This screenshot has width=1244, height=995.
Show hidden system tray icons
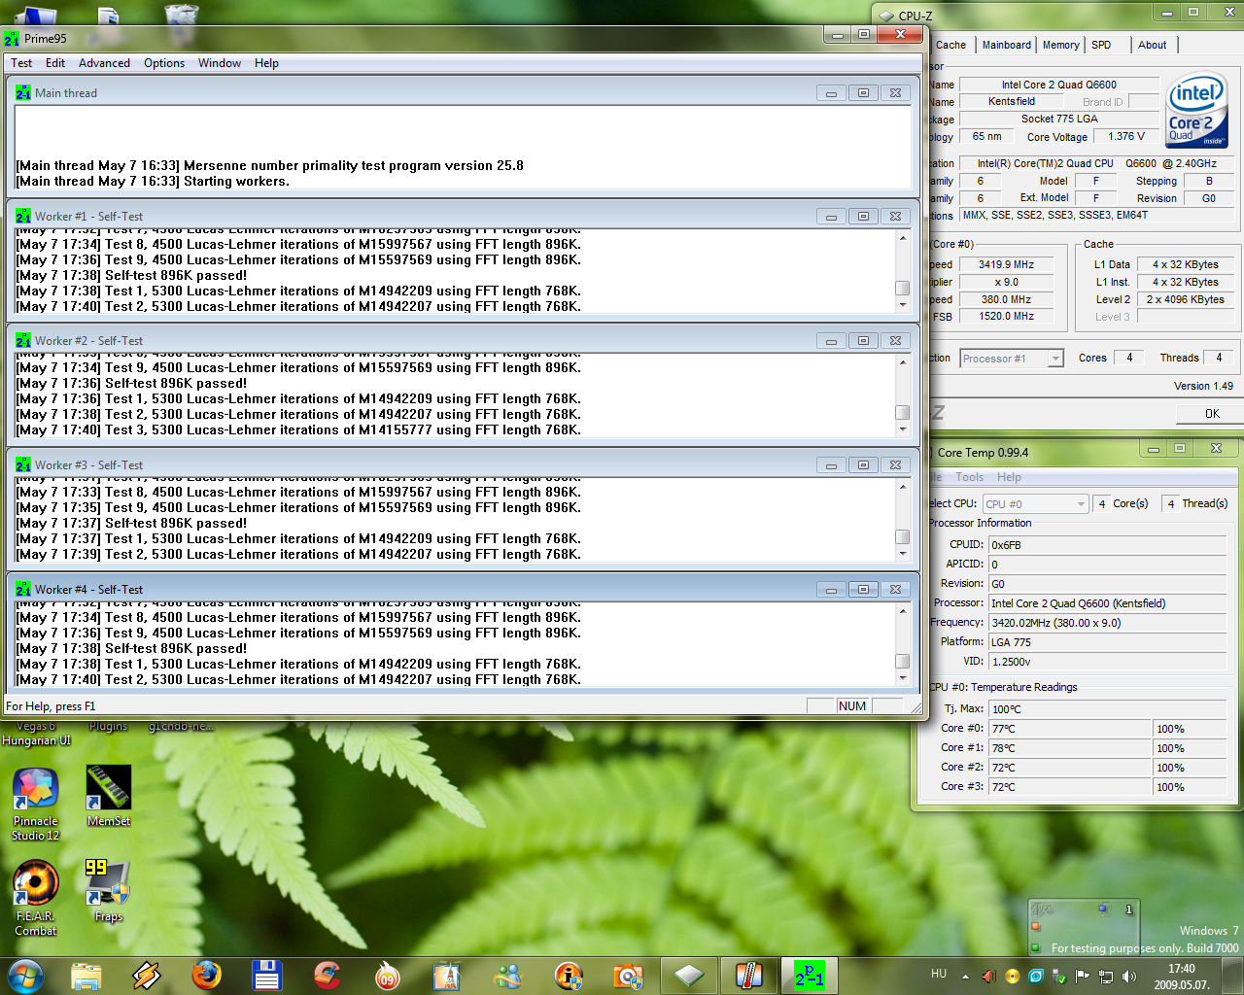[965, 977]
